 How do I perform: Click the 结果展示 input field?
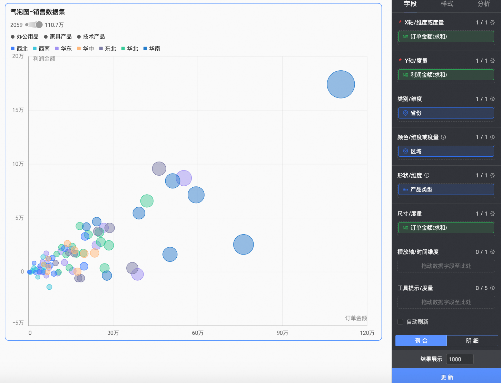tap(459, 359)
